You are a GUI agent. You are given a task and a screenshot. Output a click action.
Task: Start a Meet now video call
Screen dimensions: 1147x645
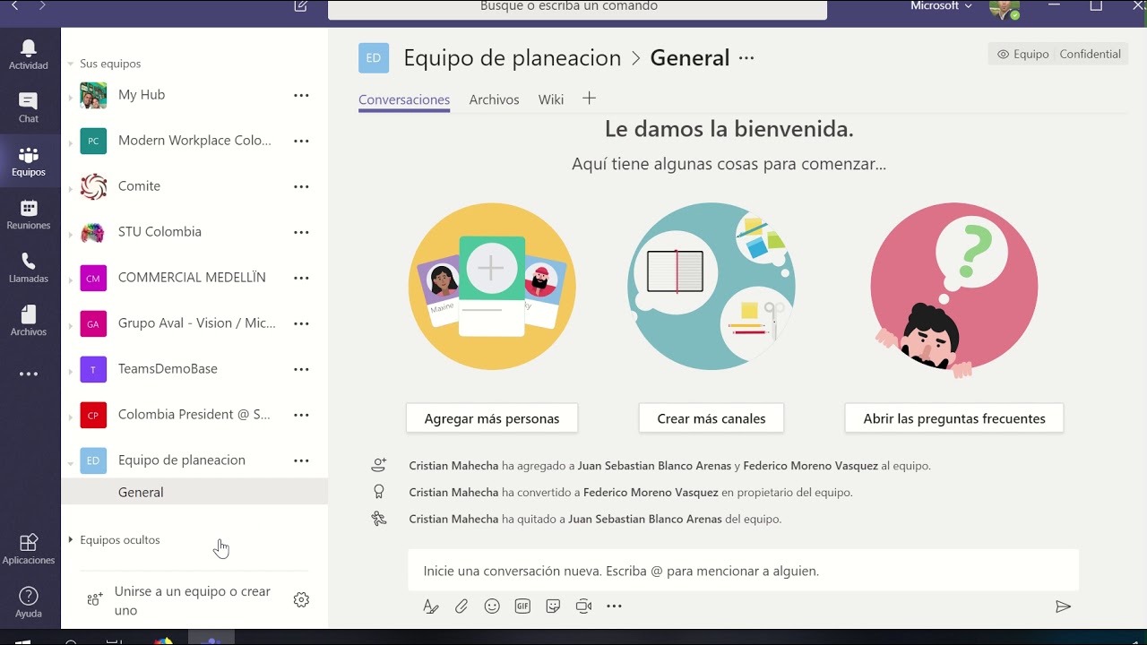[x=583, y=606]
